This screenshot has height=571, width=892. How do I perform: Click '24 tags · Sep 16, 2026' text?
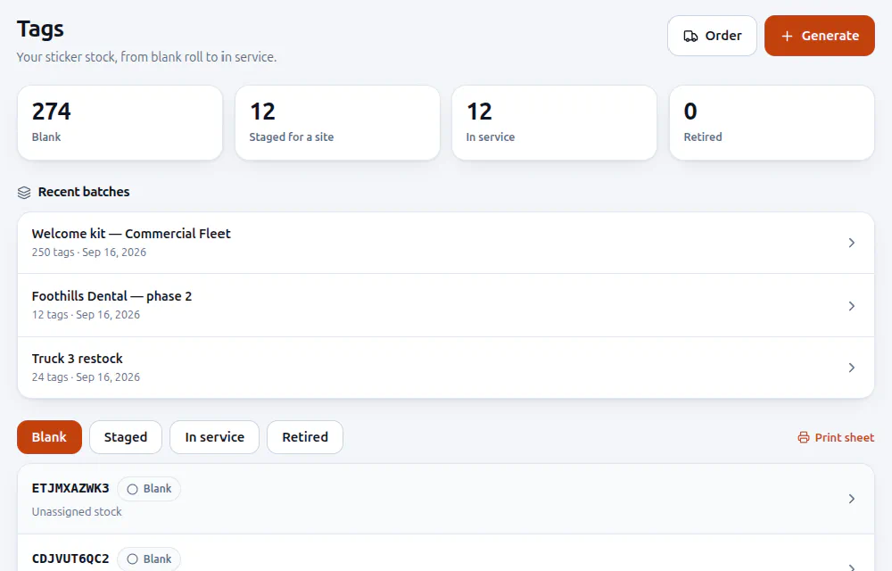point(86,377)
